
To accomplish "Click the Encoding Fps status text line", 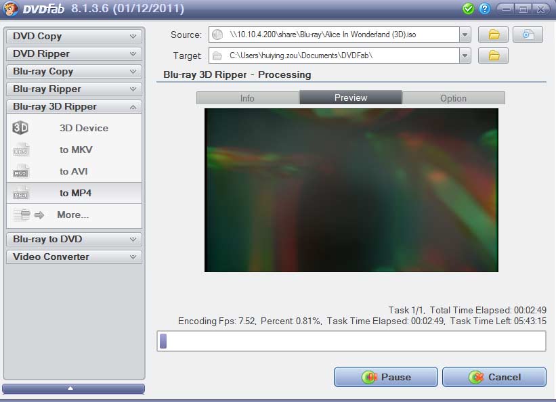I will tap(362, 321).
